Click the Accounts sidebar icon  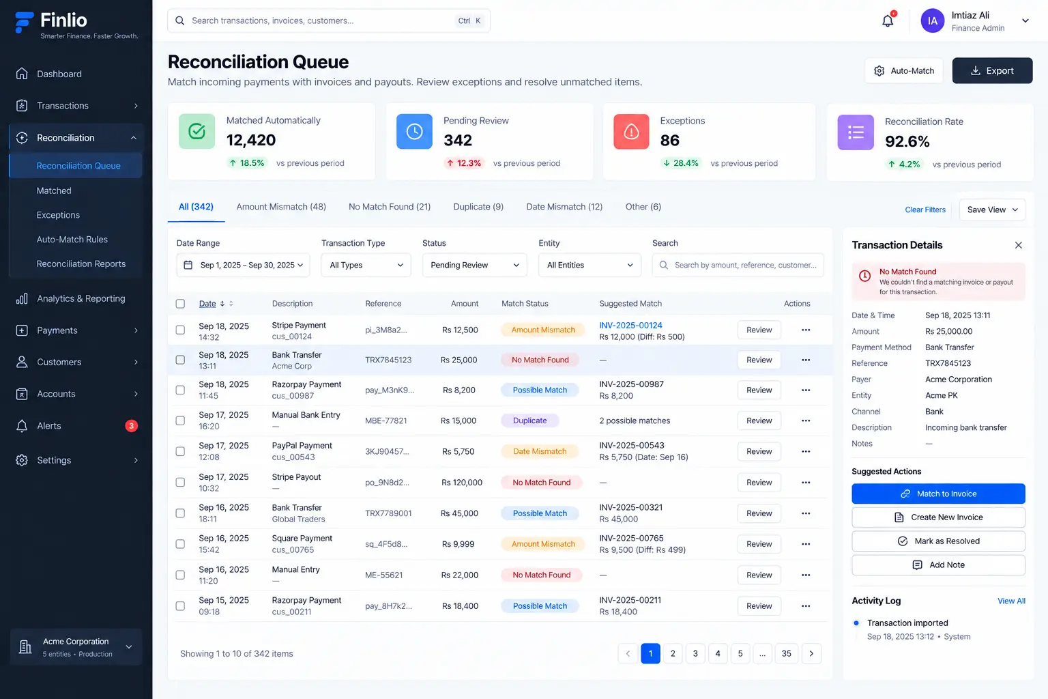(22, 394)
